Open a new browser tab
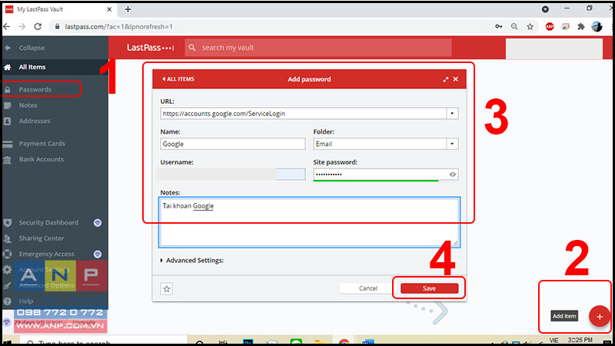 (128, 9)
